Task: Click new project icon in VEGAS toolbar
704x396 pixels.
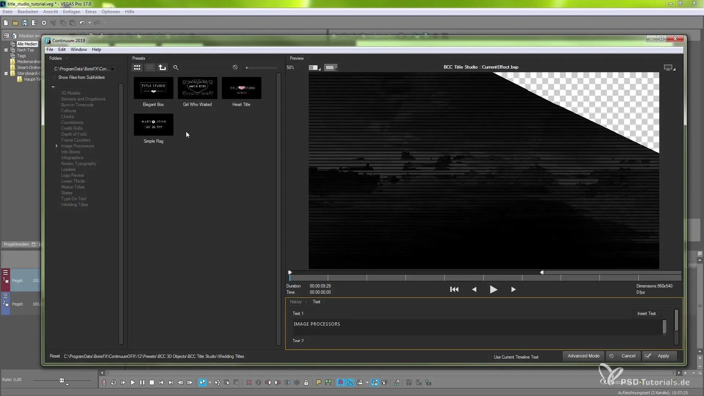Action: 6,23
